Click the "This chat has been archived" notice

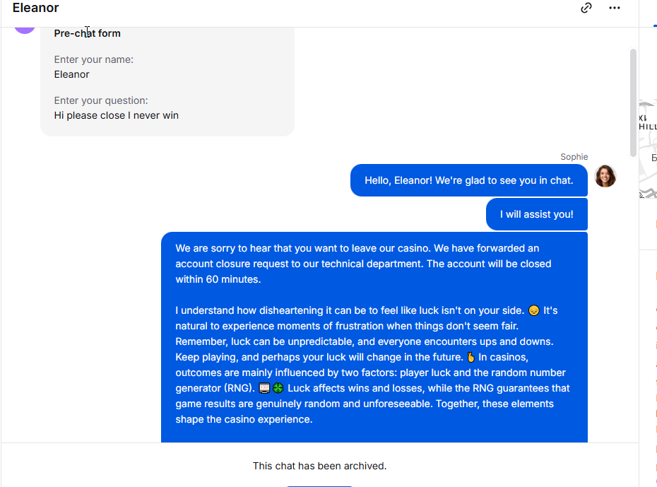tap(319, 466)
